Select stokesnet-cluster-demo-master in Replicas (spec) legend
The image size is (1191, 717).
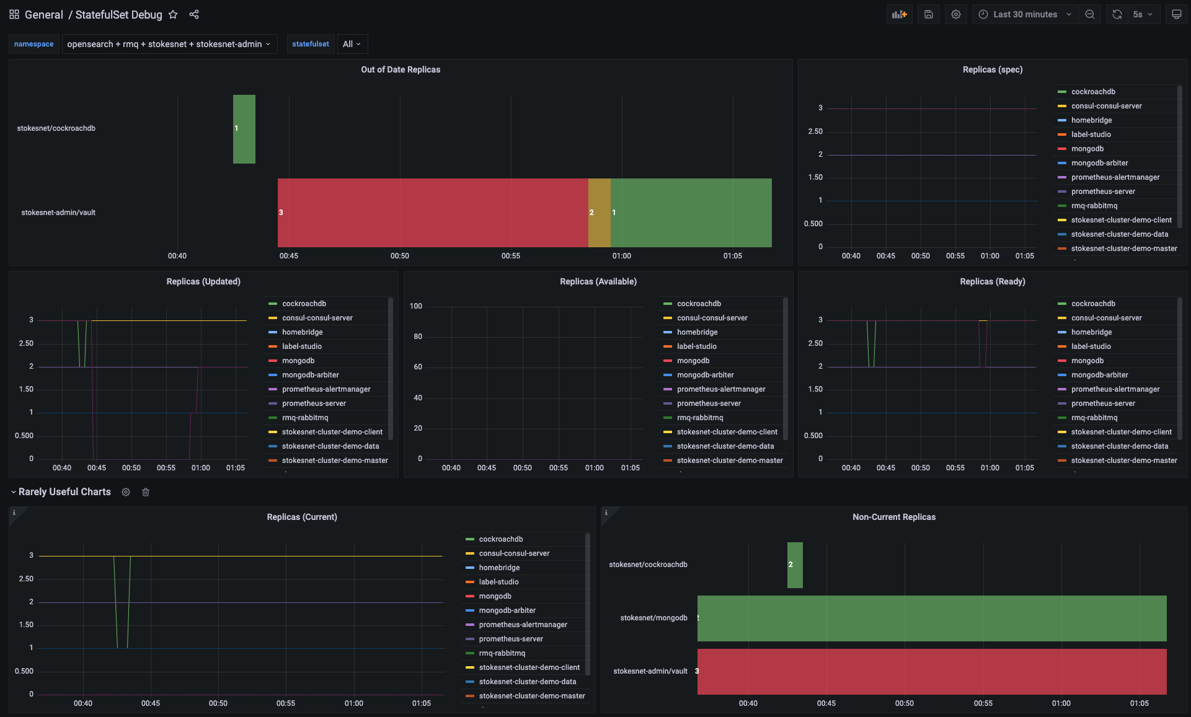pos(1123,249)
